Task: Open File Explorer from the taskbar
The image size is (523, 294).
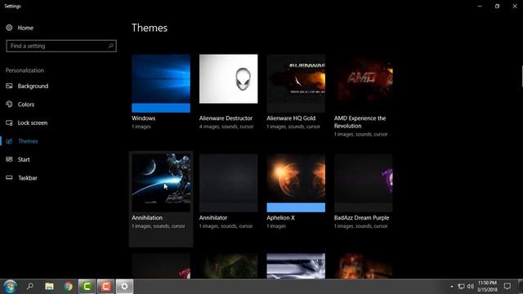Action: coord(49,287)
